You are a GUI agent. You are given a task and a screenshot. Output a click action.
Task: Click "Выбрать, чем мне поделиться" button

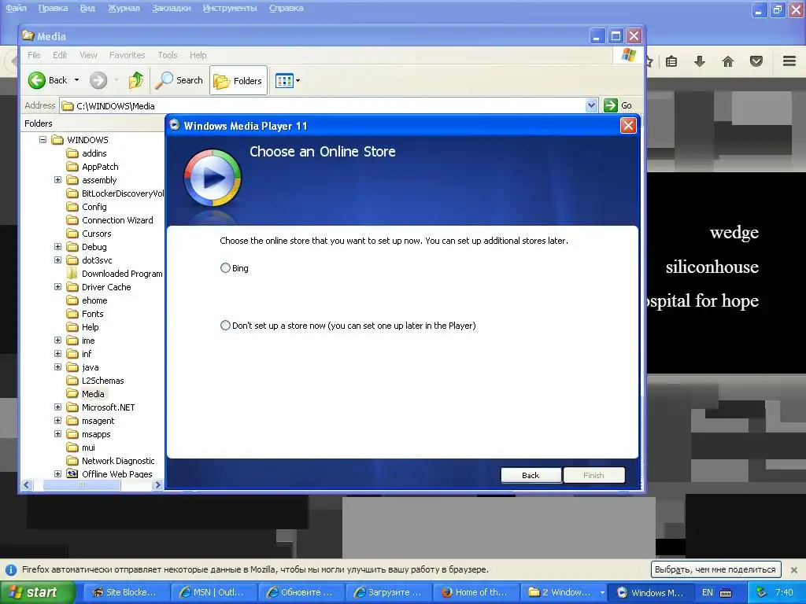pyautogui.click(x=715, y=569)
